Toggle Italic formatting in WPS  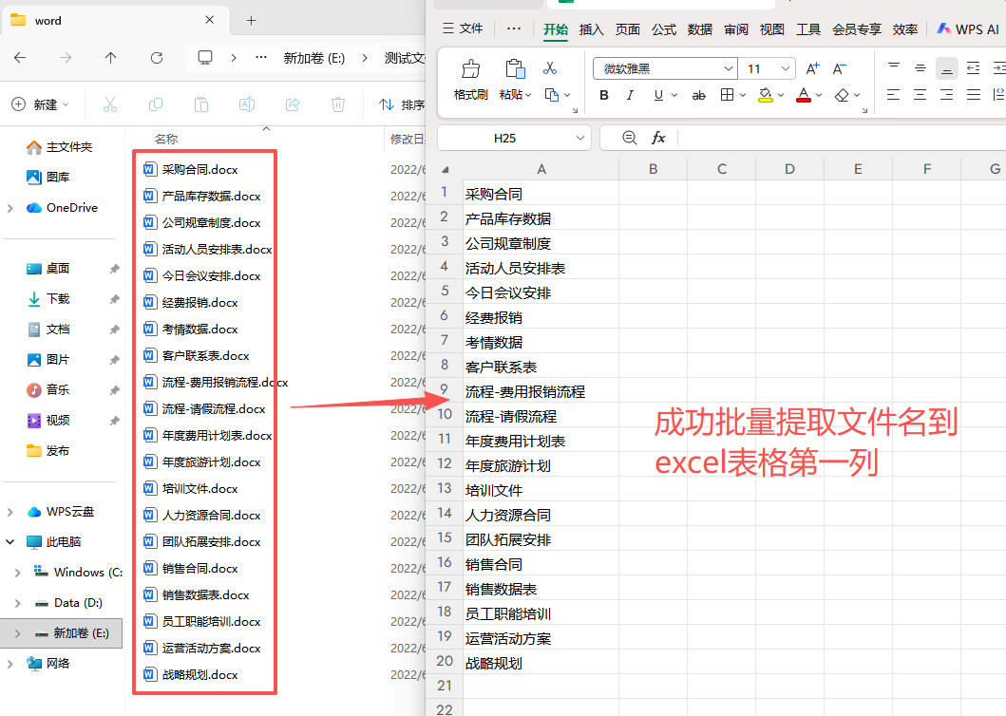coord(630,95)
